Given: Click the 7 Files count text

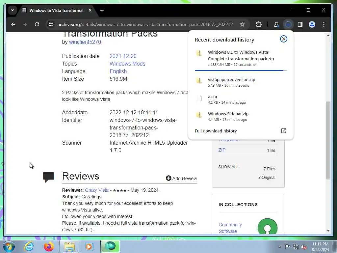Looking at the screenshot, I should click(x=269, y=169).
